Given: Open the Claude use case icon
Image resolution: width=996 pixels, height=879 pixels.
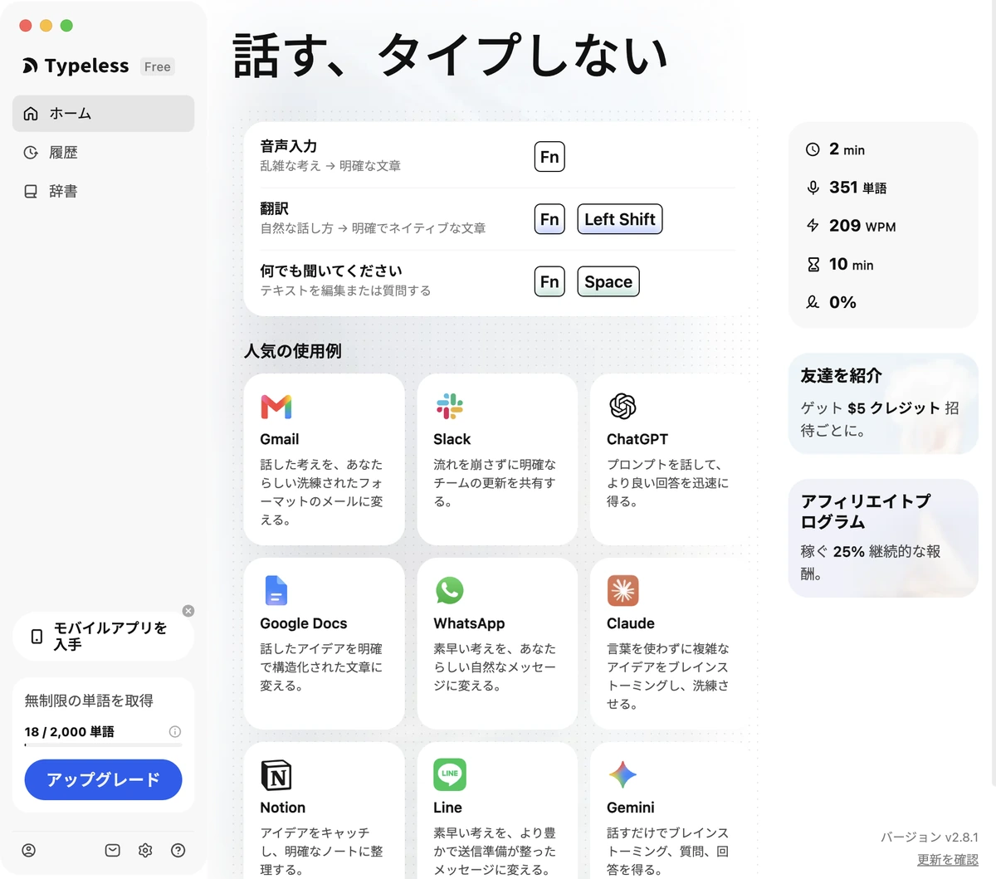Looking at the screenshot, I should pyautogui.click(x=622, y=591).
